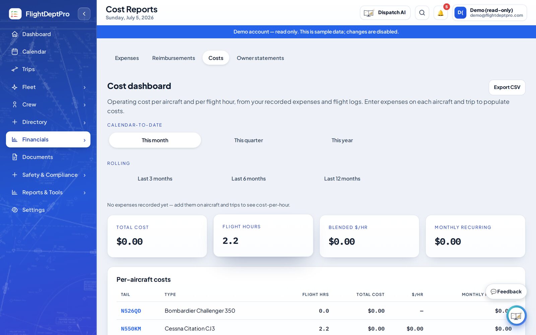Click the FLIGHT HRS column header
Viewport: 536px width, 335px height.
pos(315,294)
